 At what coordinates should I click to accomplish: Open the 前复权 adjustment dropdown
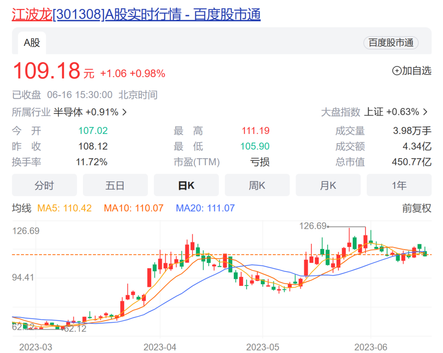(417, 208)
